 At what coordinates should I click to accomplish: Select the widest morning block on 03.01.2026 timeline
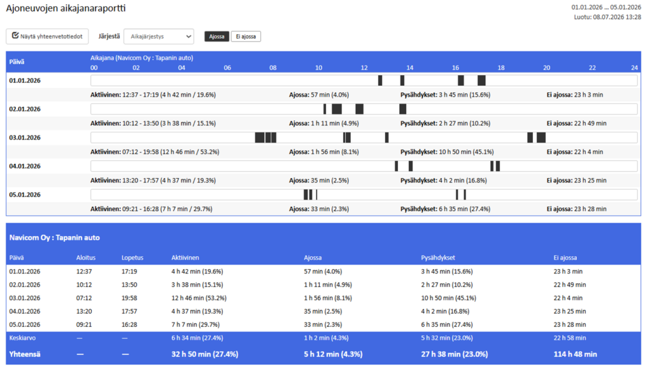260,137
